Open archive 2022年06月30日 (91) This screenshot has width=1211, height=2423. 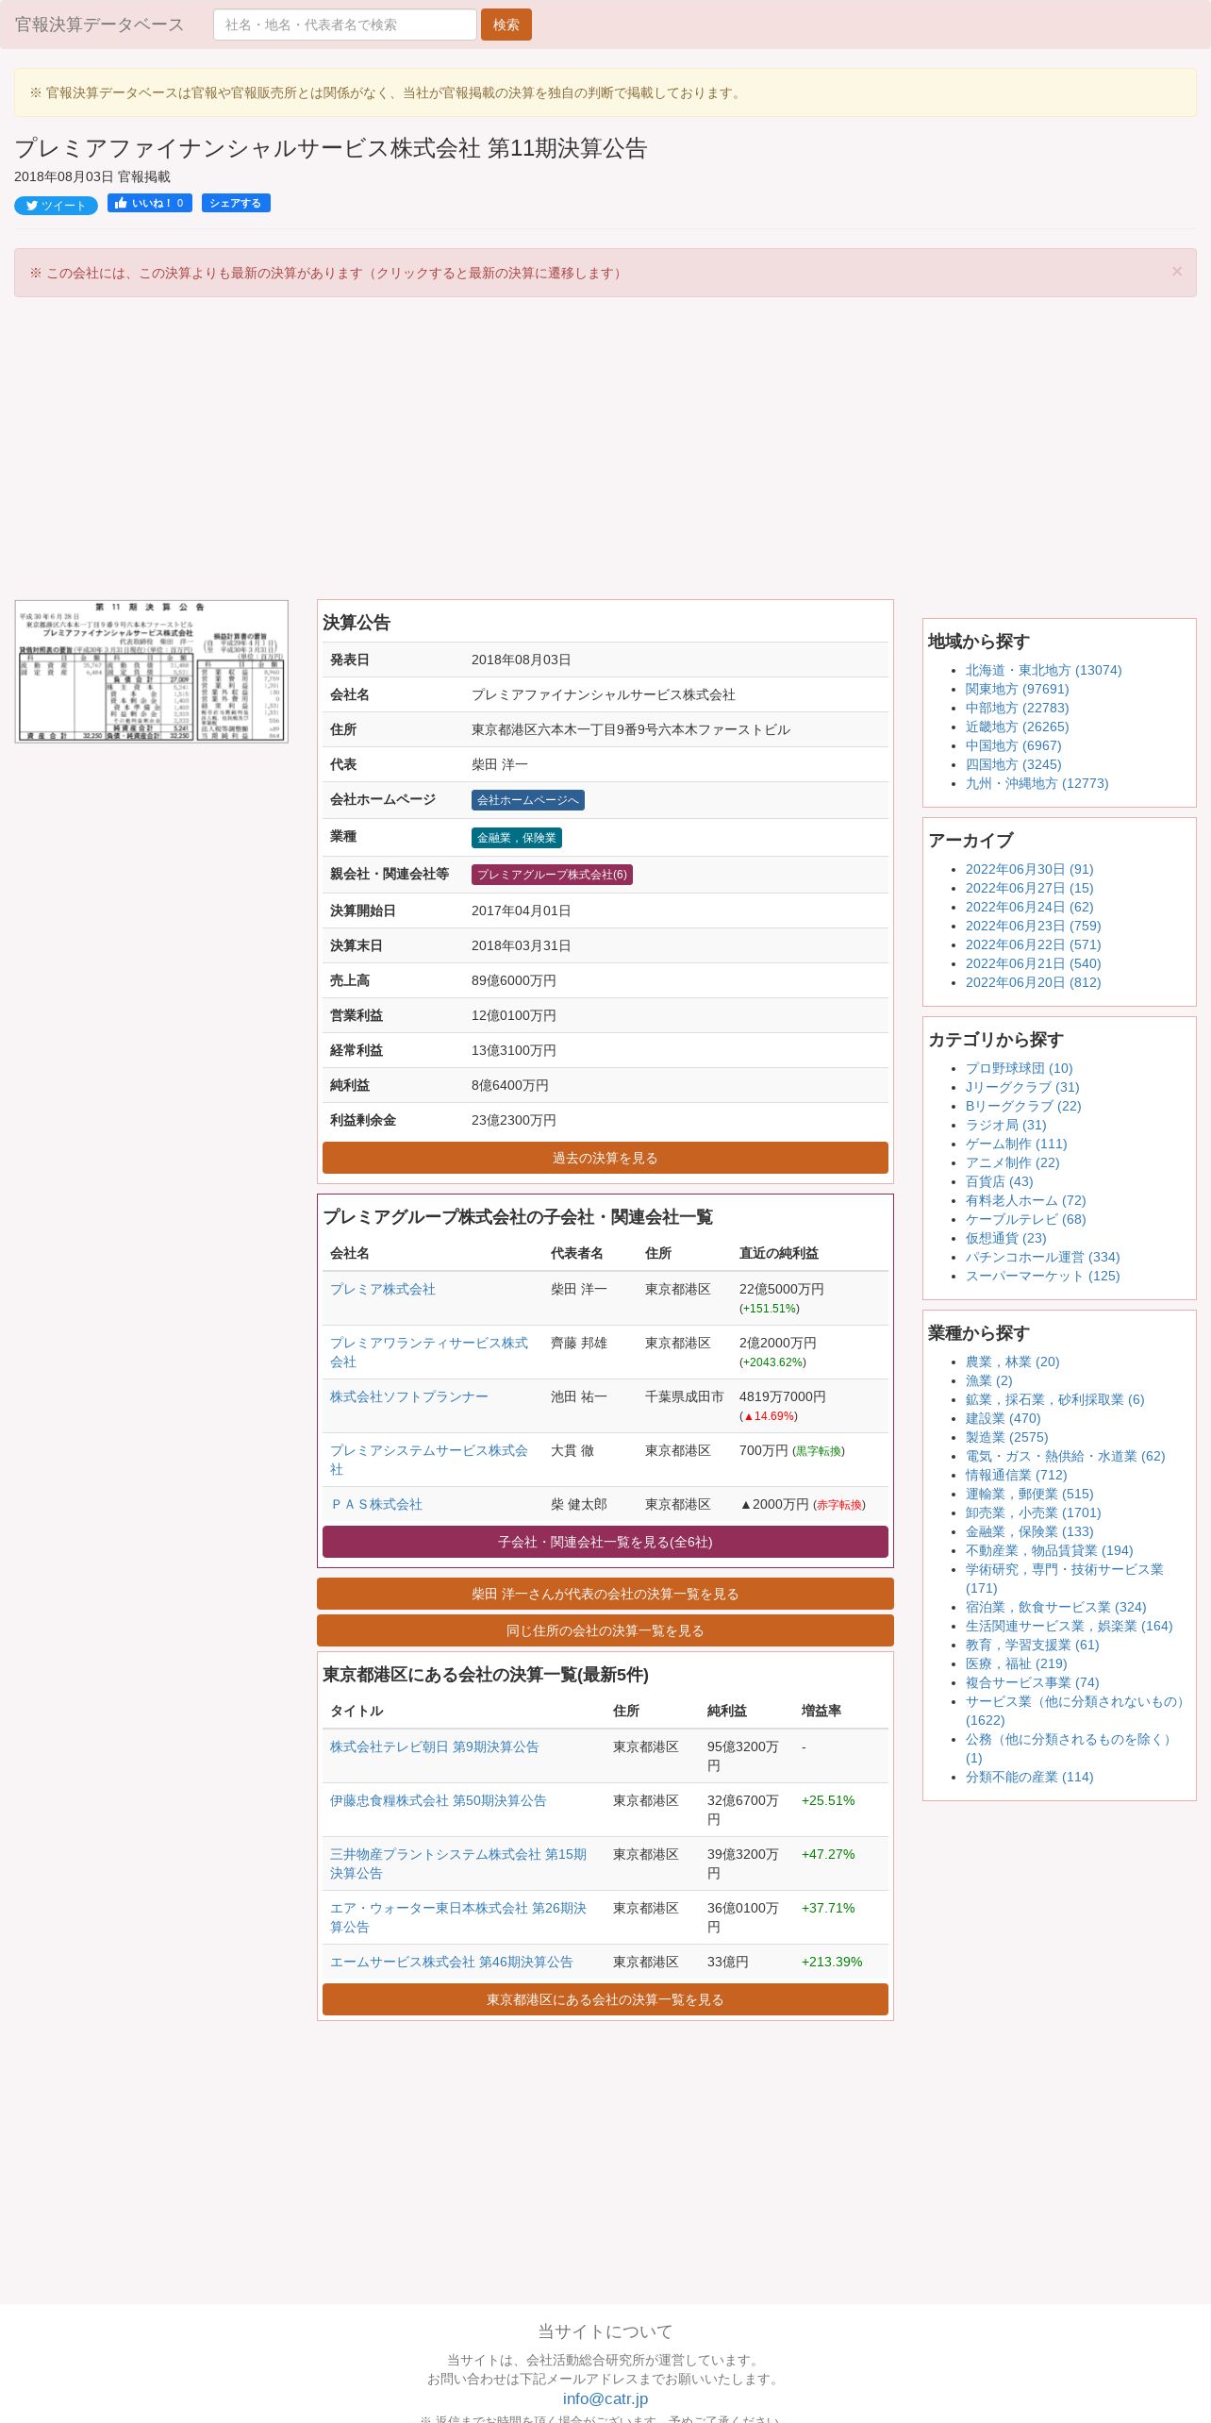pos(1030,869)
